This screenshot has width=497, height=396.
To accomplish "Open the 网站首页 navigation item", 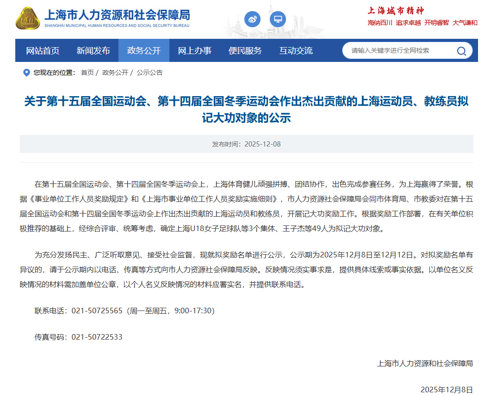I will click(43, 51).
